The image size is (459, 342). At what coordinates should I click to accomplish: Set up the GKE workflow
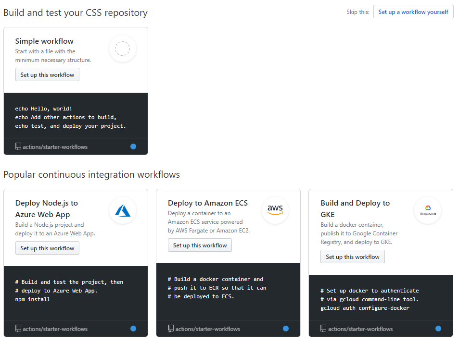pyautogui.click(x=353, y=257)
